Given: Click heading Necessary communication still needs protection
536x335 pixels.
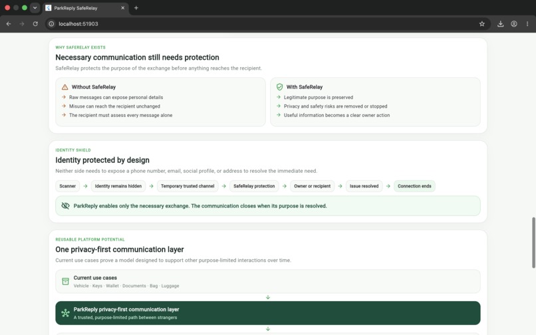Looking at the screenshot, I should [x=137, y=57].
